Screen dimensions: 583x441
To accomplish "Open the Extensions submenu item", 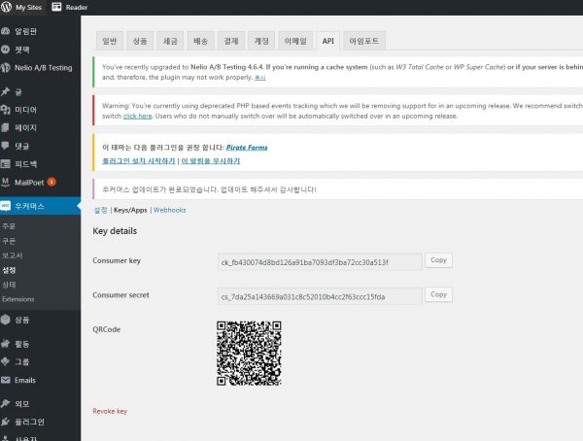I will 17,299.
